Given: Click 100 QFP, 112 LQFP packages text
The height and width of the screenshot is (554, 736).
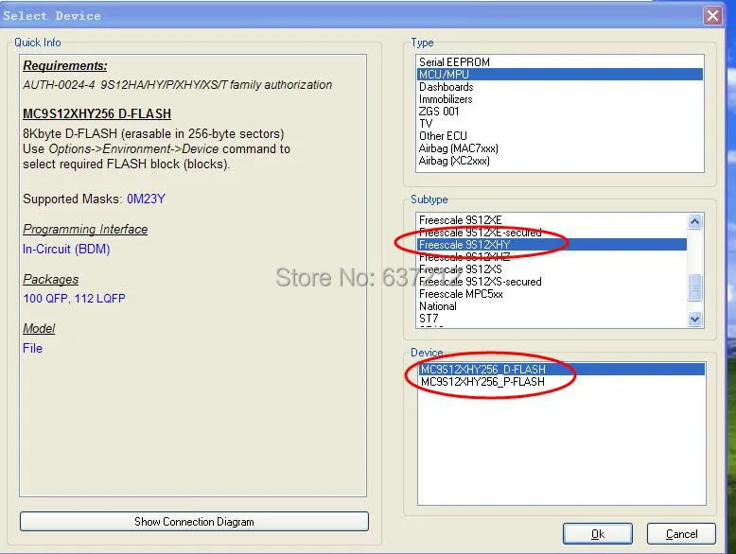Looking at the screenshot, I should point(74,299).
